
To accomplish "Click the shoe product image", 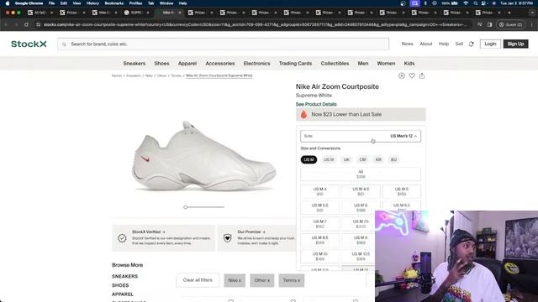I will pos(203,156).
